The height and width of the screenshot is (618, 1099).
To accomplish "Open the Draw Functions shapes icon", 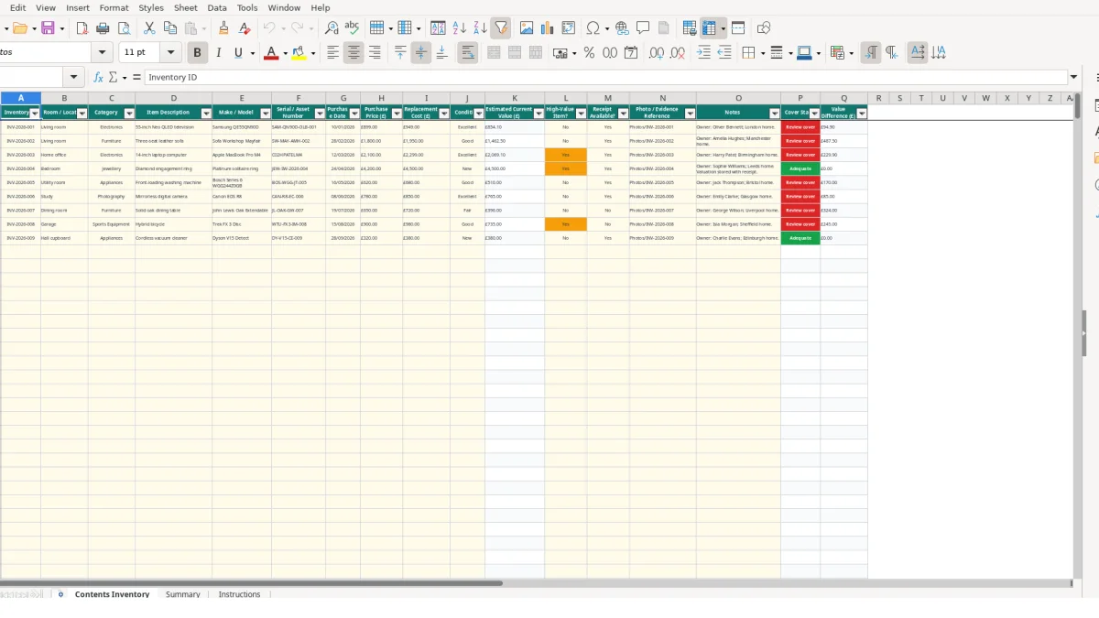I will point(764,28).
